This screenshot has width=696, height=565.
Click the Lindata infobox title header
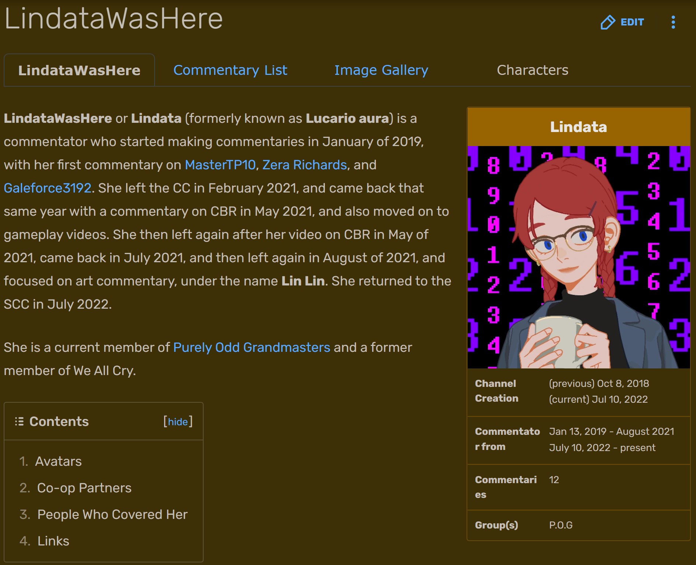point(578,127)
